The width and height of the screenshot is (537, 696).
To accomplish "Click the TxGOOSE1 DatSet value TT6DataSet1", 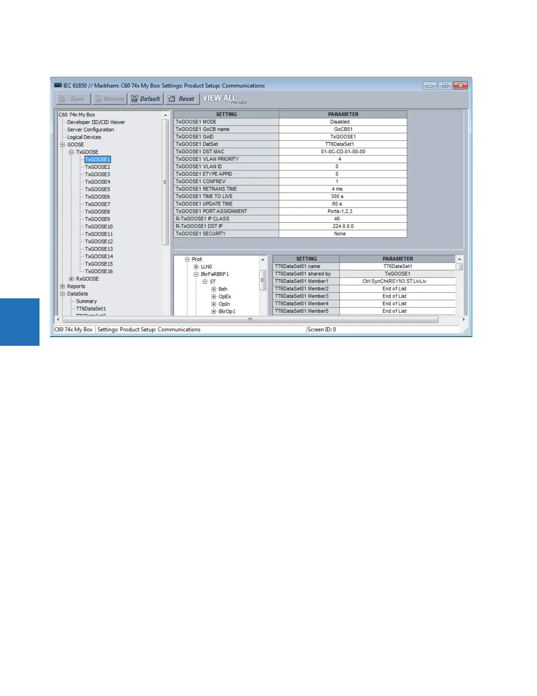I will point(343,144).
